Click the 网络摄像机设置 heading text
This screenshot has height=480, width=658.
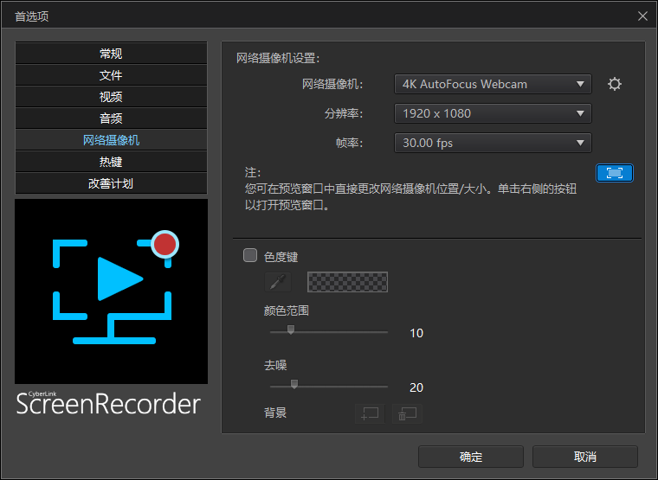pyautogui.click(x=278, y=58)
